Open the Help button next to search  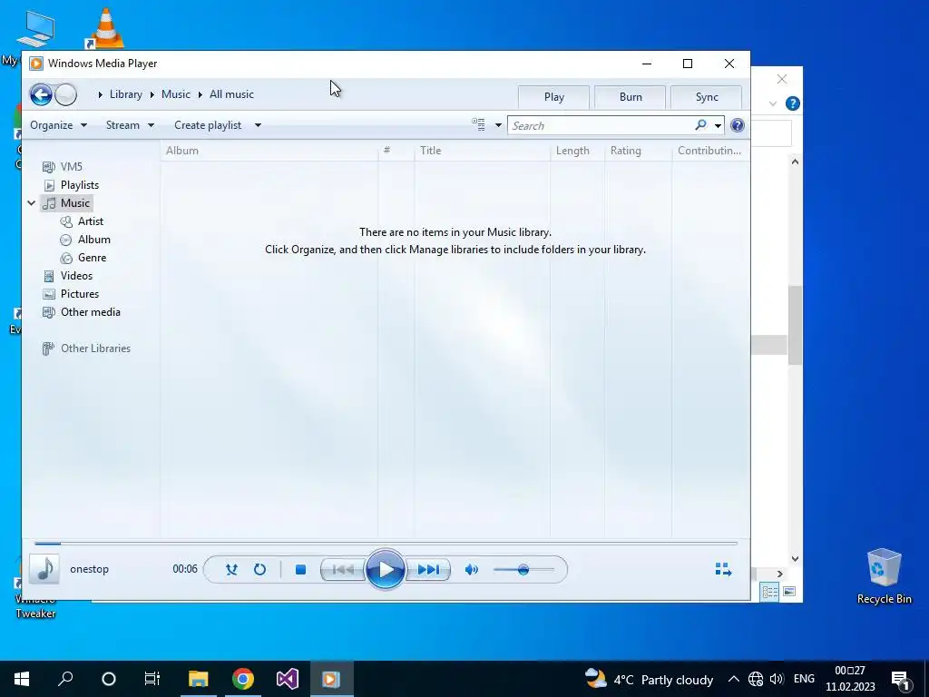click(737, 125)
